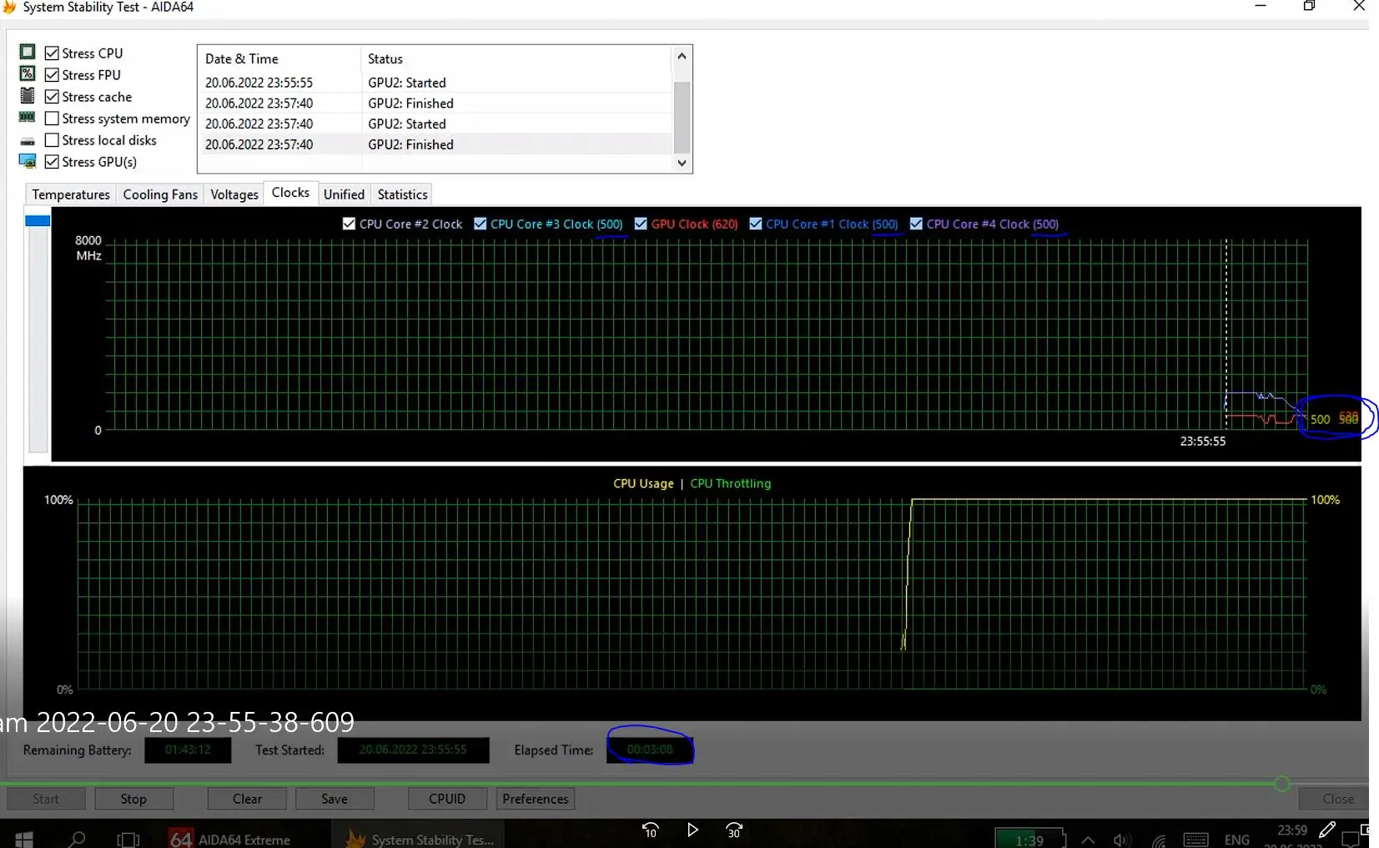
Task: Hide the CPU Core #3 Clock graph line
Action: pos(480,224)
